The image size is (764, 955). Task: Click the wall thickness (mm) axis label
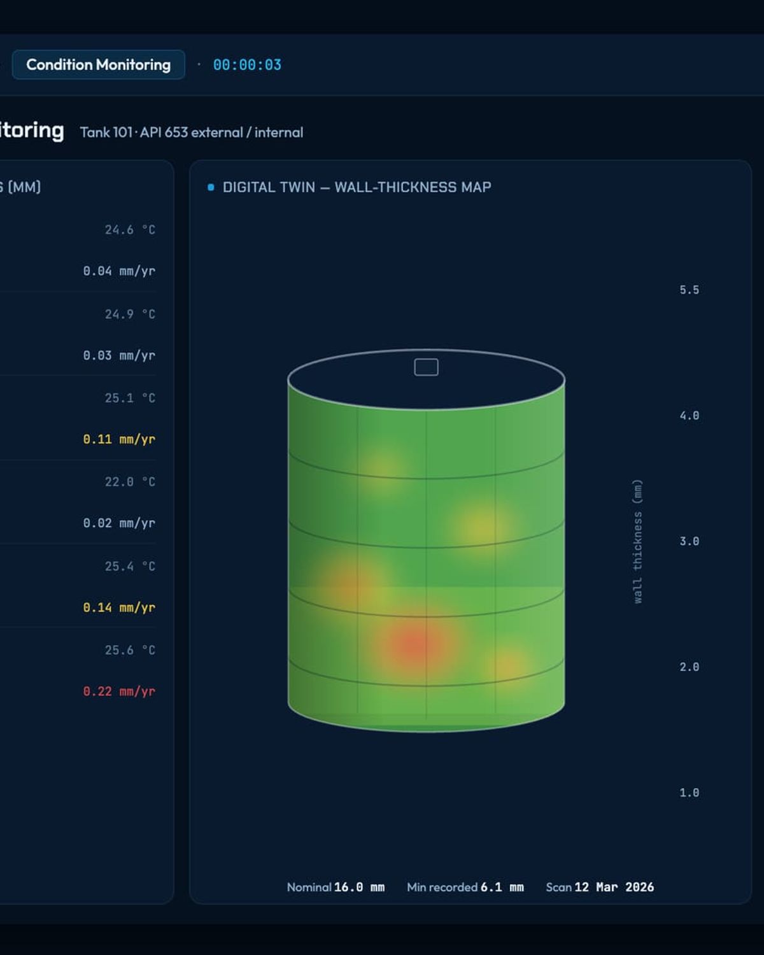(637, 541)
